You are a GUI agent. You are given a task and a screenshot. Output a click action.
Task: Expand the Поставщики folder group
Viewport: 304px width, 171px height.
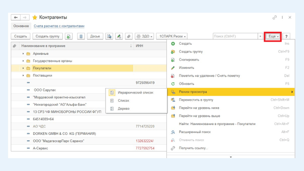coord(23,75)
